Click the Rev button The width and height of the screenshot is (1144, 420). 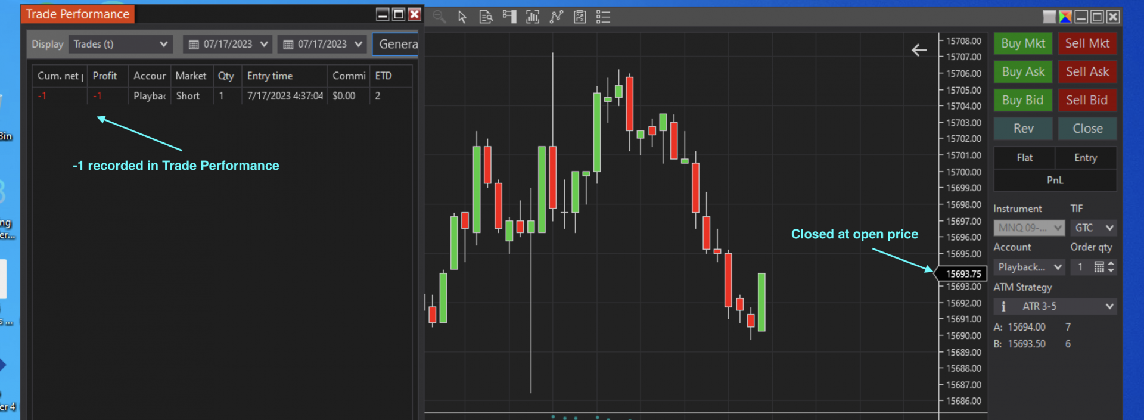click(x=1023, y=129)
